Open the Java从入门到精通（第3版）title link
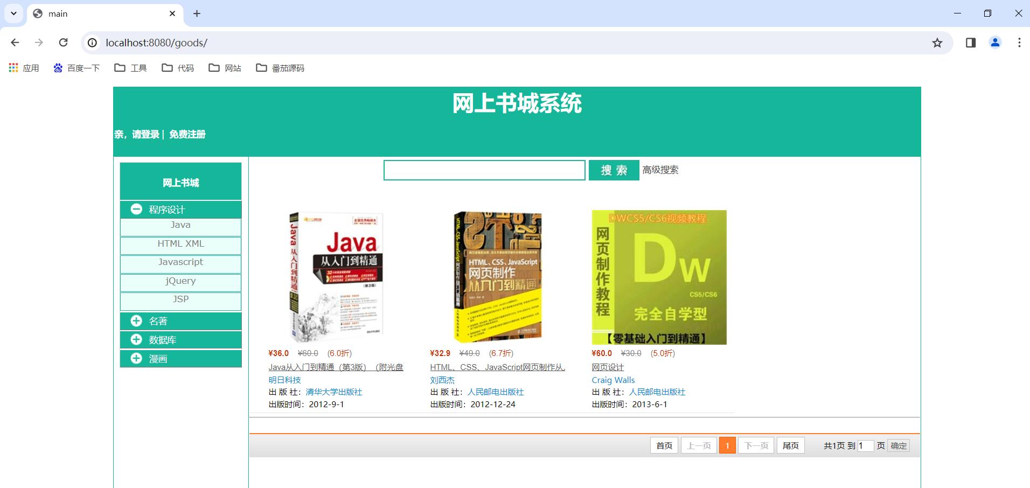 tap(336, 367)
